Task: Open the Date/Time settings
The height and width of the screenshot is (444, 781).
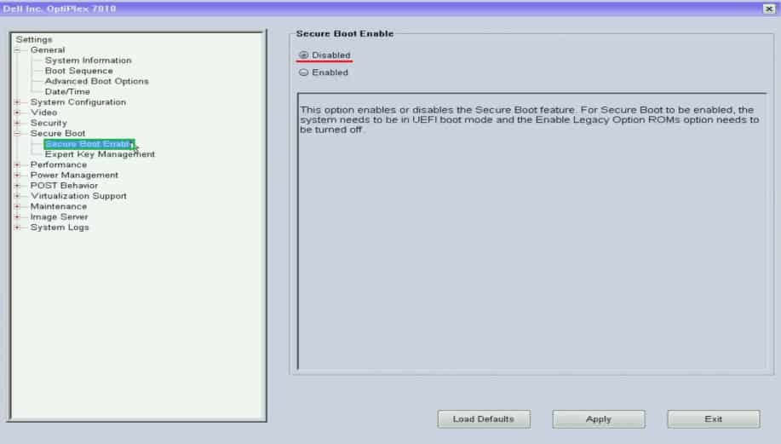Action: click(67, 92)
